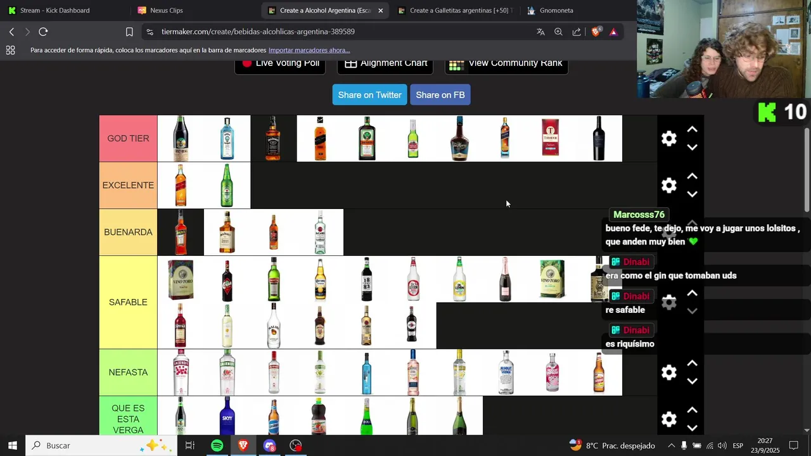Open the Alignment Chart
Viewport: 811px width, 456px height.
coord(385,63)
